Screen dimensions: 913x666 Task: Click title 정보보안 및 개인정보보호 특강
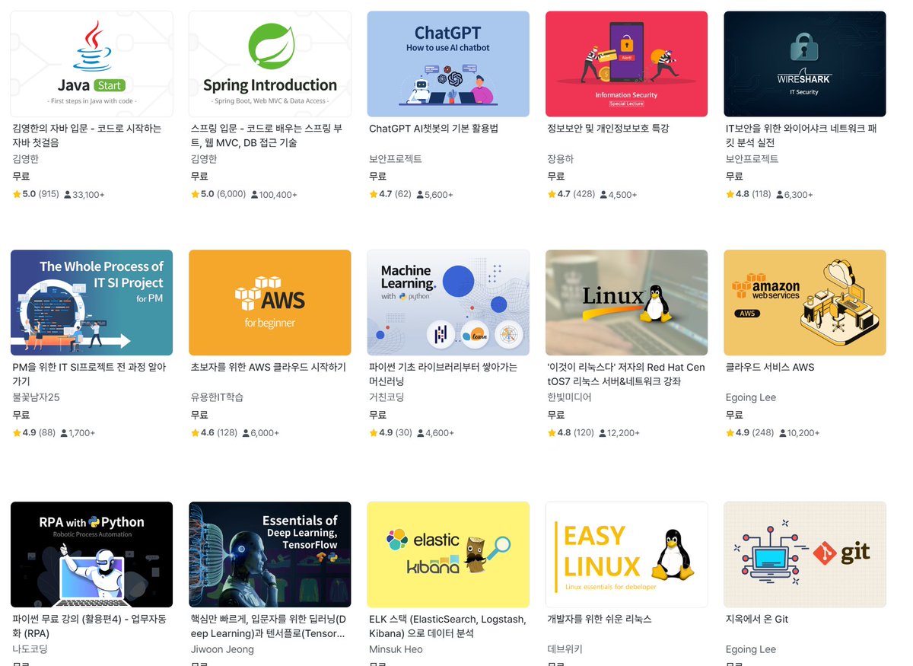click(x=609, y=129)
